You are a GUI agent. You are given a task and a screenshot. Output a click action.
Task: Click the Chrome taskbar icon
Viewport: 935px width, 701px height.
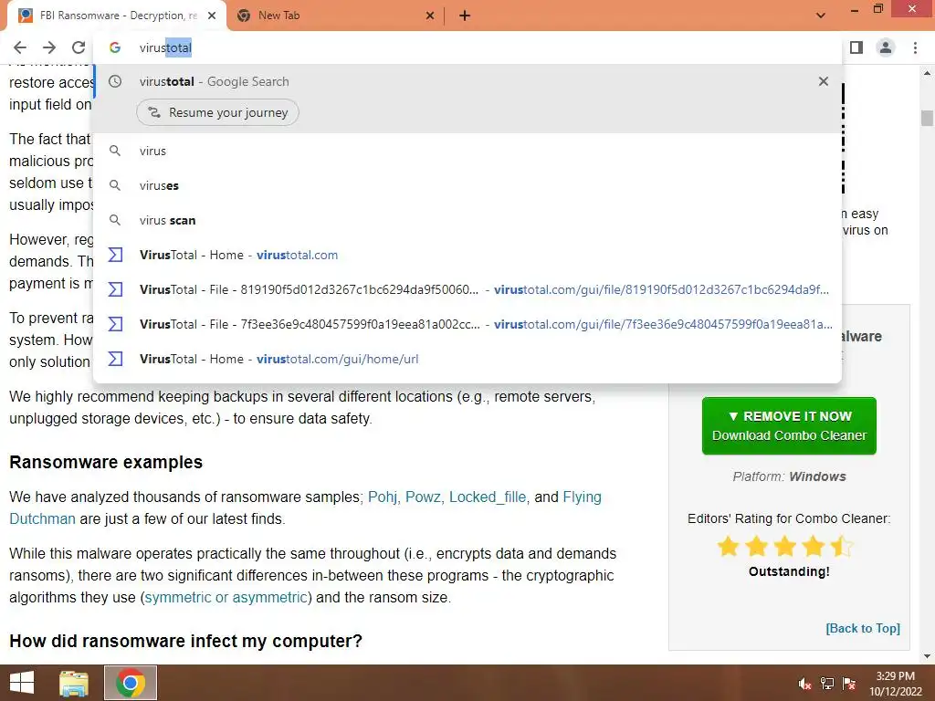point(131,683)
